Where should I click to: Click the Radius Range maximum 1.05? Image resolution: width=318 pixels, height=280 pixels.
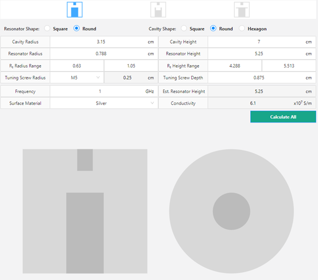coord(131,66)
